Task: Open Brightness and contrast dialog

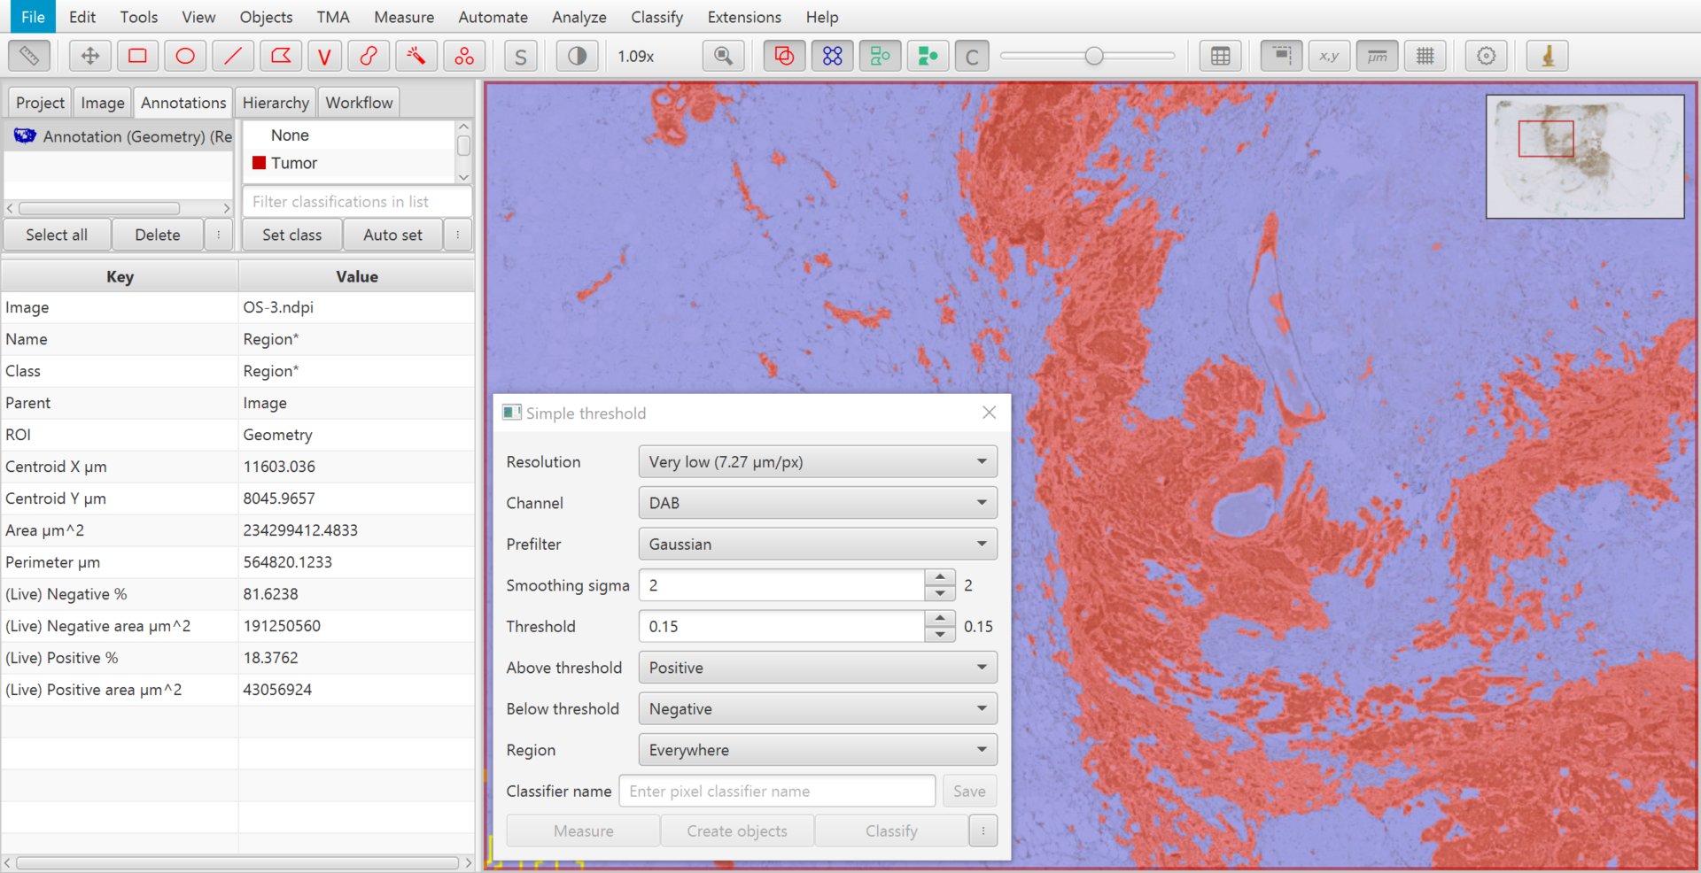Action: point(577,56)
